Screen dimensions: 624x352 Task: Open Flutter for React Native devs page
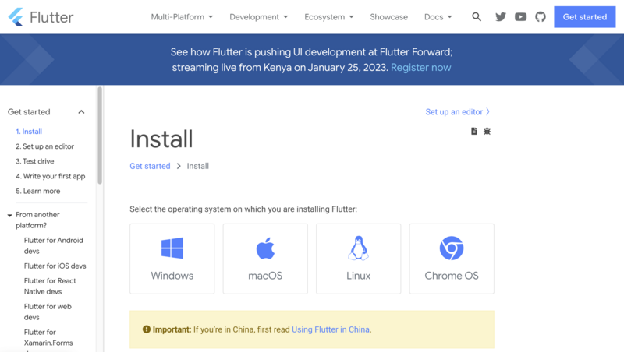click(x=50, y=286)
